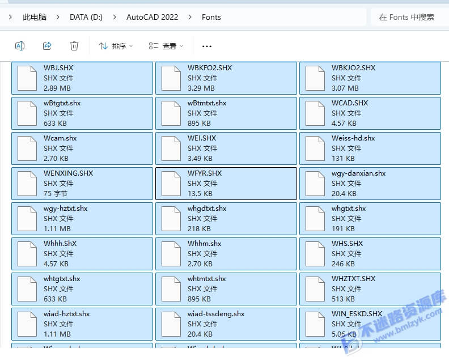Image resolution: width=449 pixels, height=357 pixels.
Task: Select the Whhm.shx file icon
Action: point(171,254)
